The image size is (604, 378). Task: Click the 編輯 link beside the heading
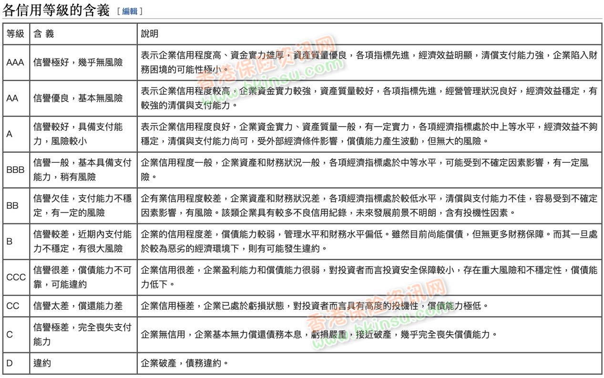(x=129, y=10)
